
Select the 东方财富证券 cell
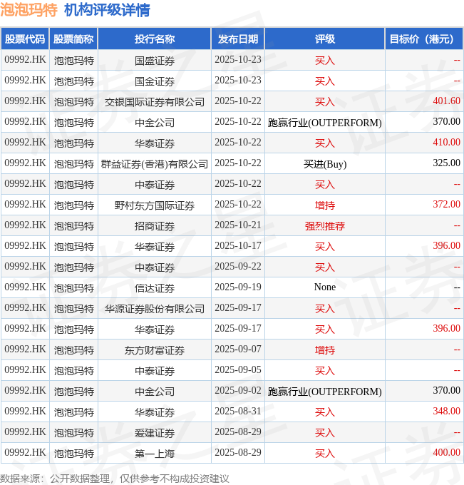point(155,349)
